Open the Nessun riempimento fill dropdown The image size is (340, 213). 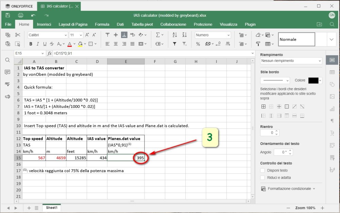(x=291, y=61)
